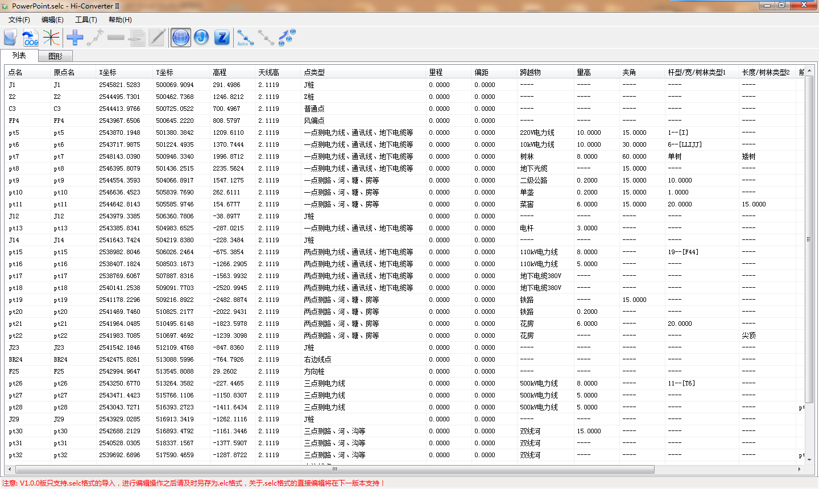Click the 里程 column header

coord(449,72)
